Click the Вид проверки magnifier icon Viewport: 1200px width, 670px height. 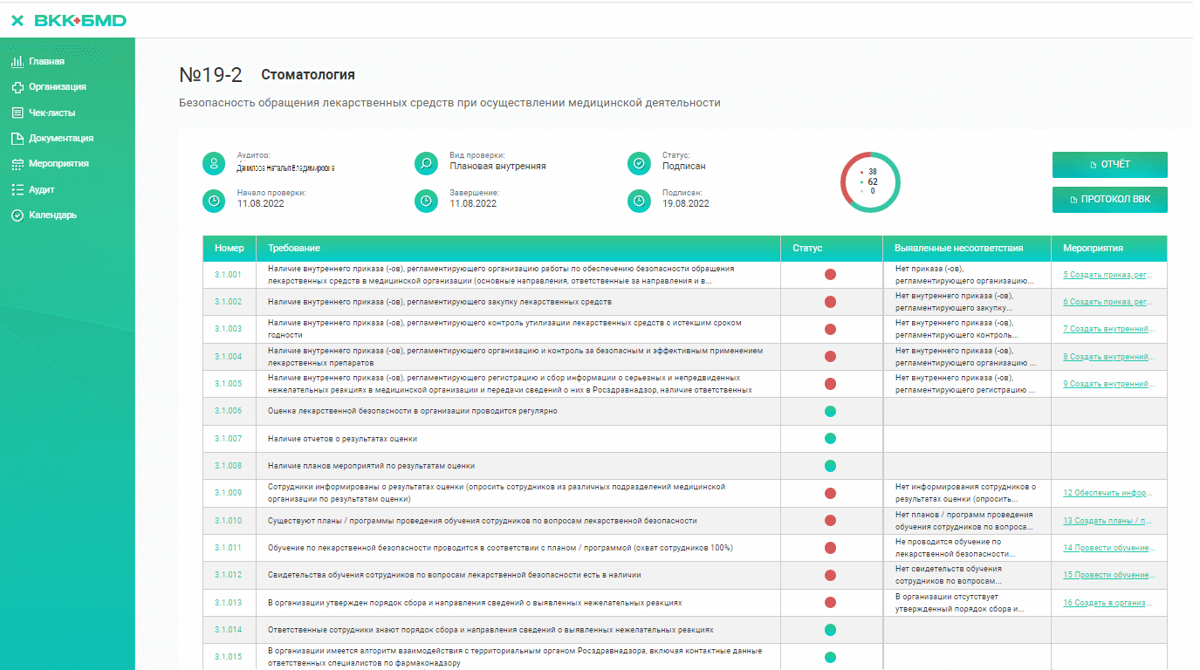pyautogui.click(x=426, y=163)
